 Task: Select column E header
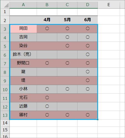click(x=109, y=5)
